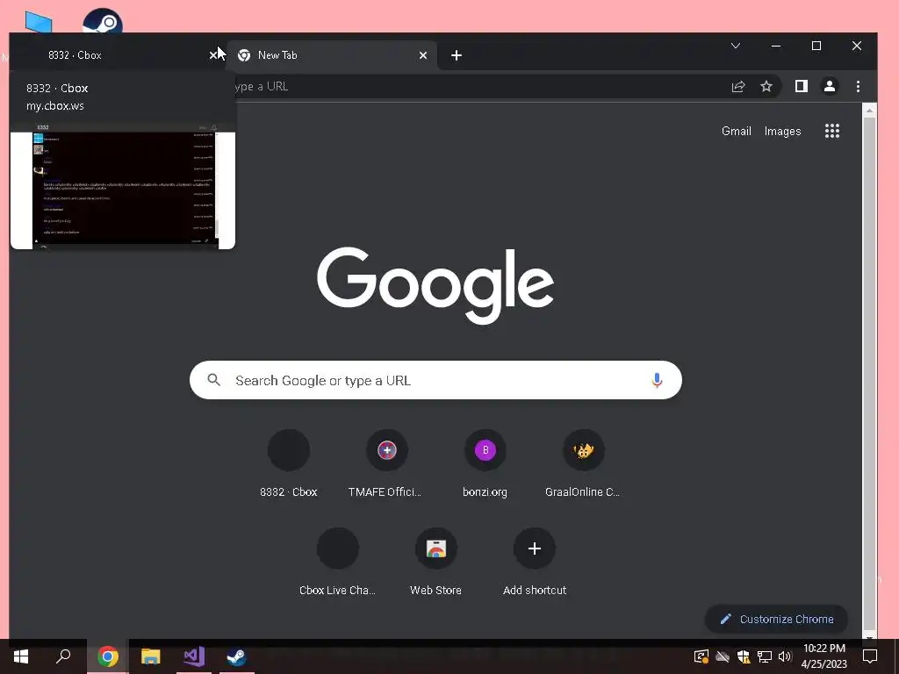Open the 8332 · Cbox shortcut tile
Screen dimensions: 899x674
[288, 464]
